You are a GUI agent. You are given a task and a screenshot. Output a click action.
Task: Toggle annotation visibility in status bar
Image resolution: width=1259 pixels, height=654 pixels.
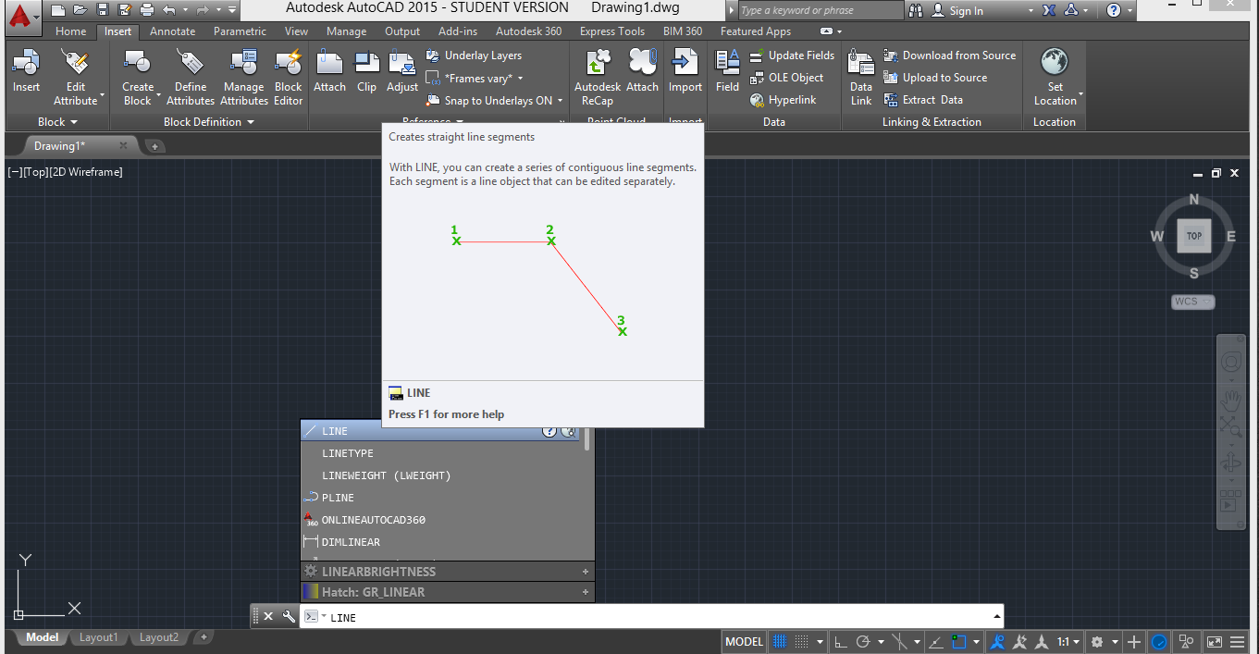[x=997, y=641]
